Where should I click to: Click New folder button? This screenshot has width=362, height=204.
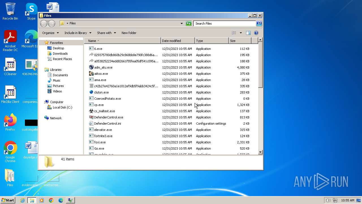[x=129, y=33]
